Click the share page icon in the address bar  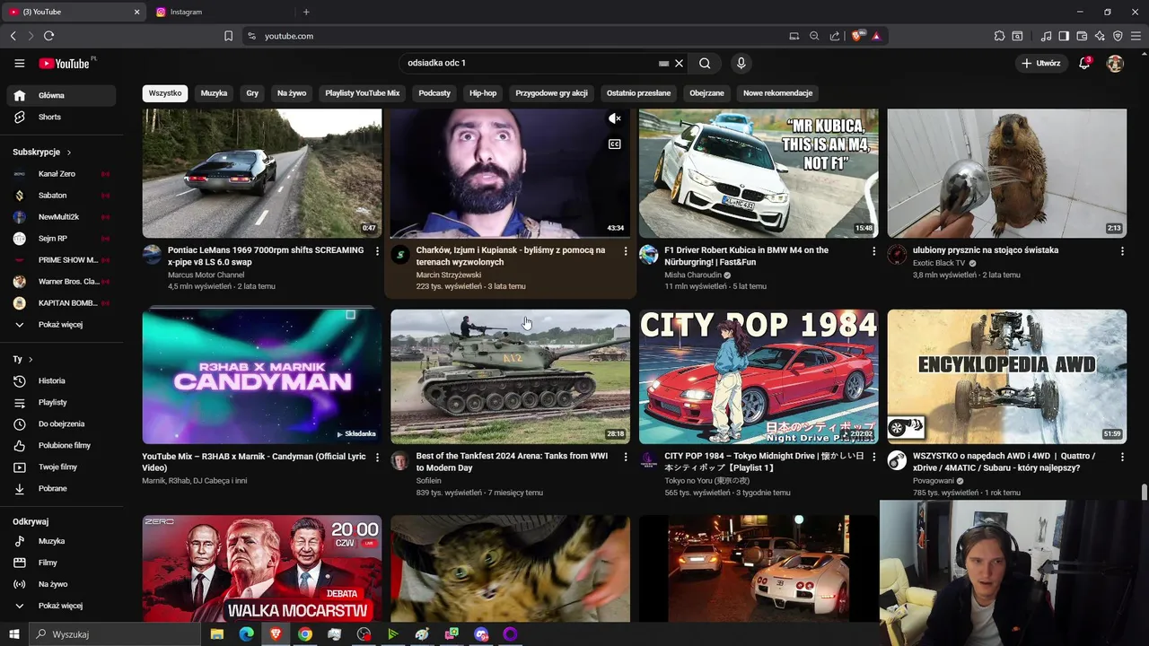(x=835, y=36)
